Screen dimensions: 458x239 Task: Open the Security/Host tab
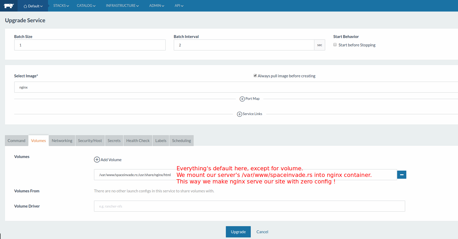[90, 141]
